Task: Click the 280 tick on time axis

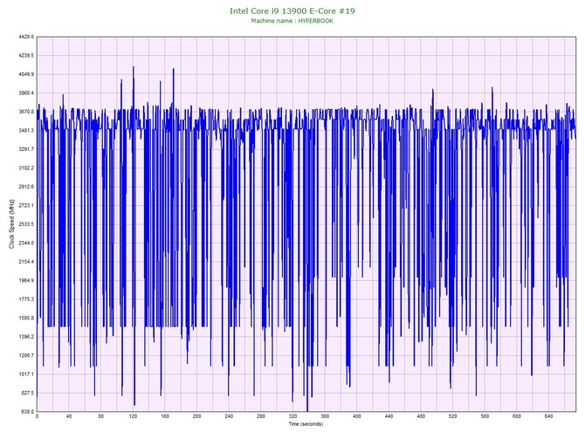Action: tap(261, 416)
